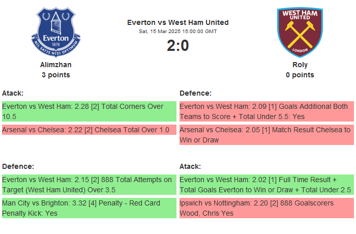Click the Everton club crest
Screen dimensions: 356x234
coord(56,33)
